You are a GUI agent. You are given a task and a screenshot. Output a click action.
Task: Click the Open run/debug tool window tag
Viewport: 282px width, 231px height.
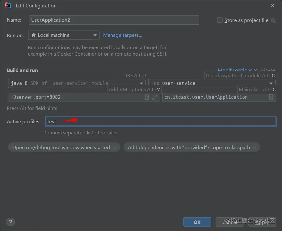[x=64, y=147]
